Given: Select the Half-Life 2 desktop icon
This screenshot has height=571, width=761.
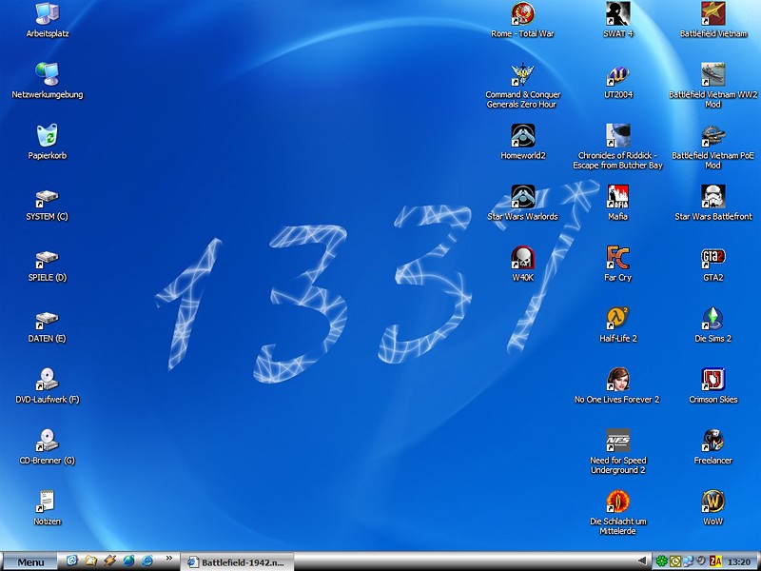Looking at the screenshot, I should (x=617, y=318).
